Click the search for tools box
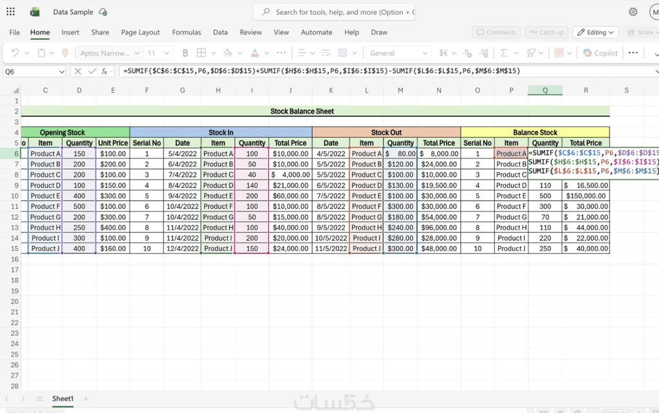Image resolution: width=659 pixels, height=413 pixels. 335,12
